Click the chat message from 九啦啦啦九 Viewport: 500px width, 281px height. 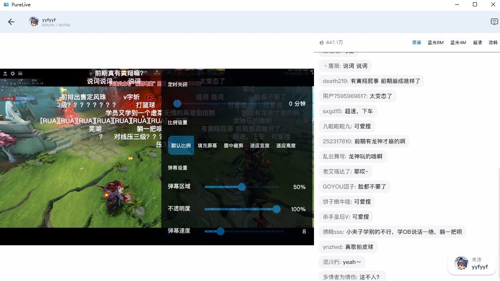tap(347, 126)
